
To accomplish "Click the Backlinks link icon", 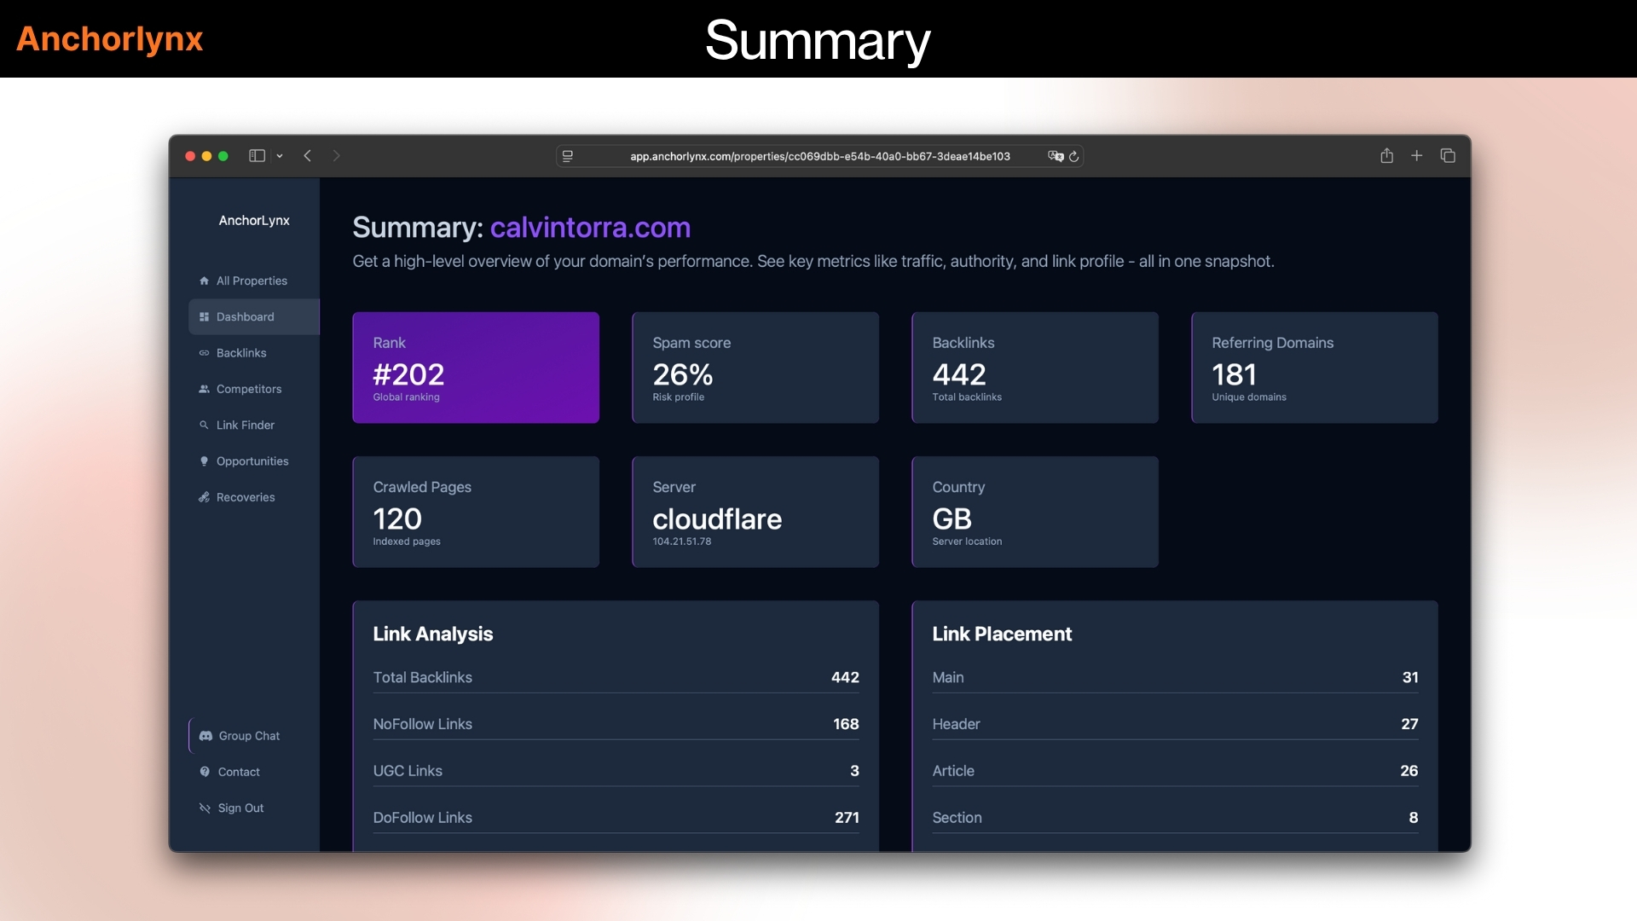I will point(204,352).
